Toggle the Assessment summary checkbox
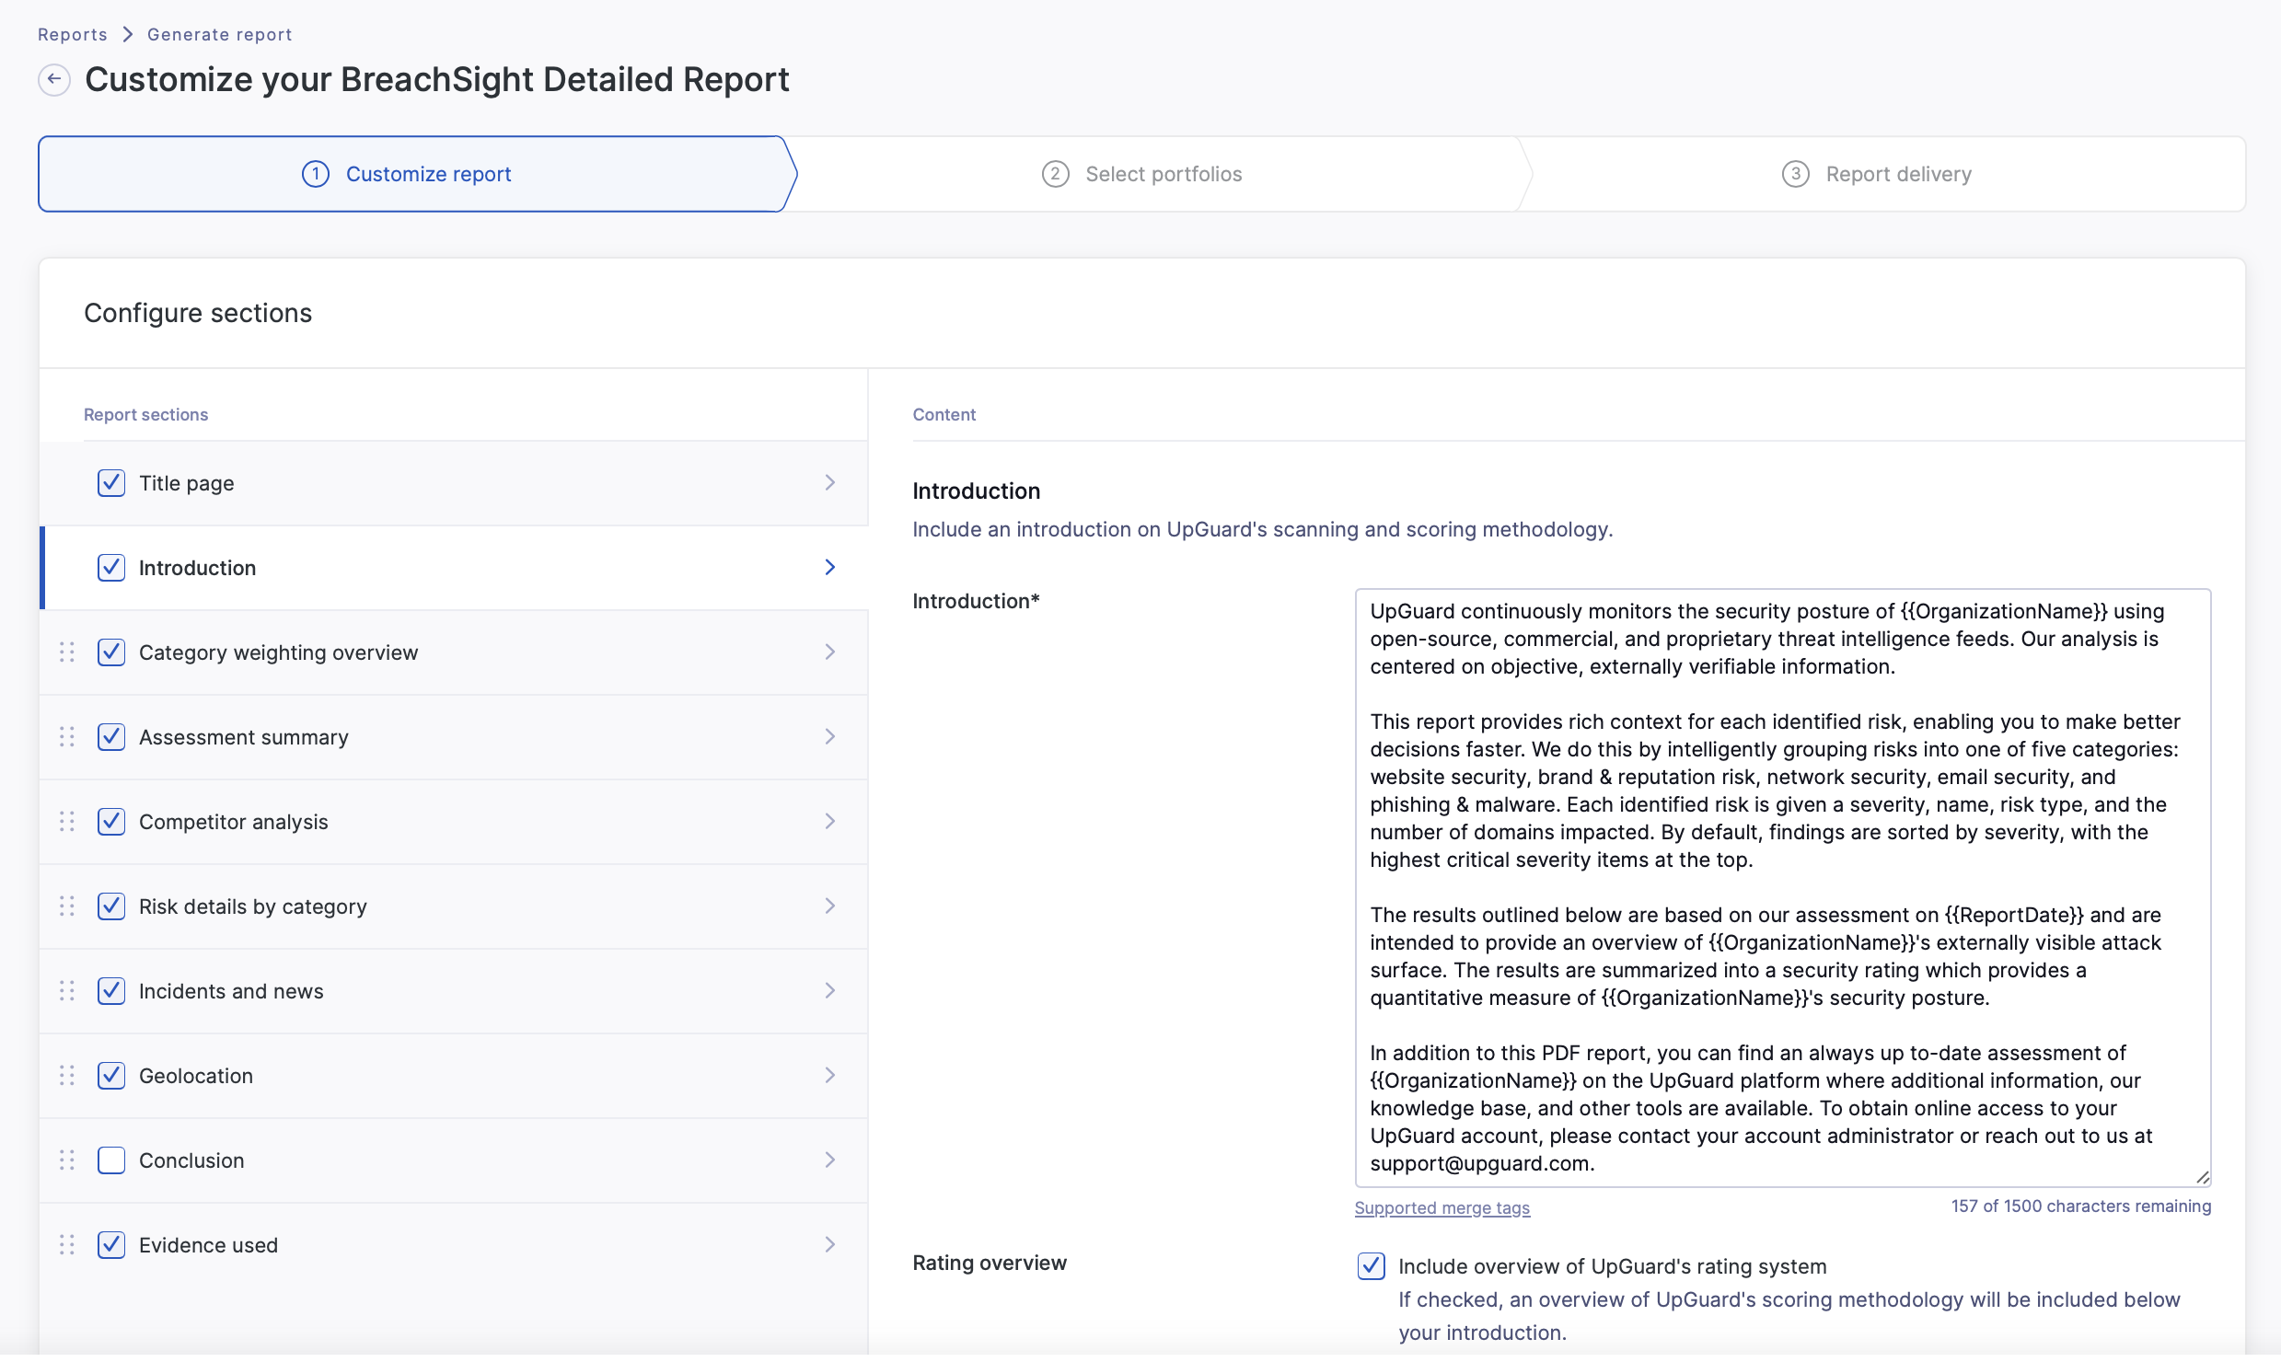This screenshot has height=1362, width=2281. tap(111, 737)
